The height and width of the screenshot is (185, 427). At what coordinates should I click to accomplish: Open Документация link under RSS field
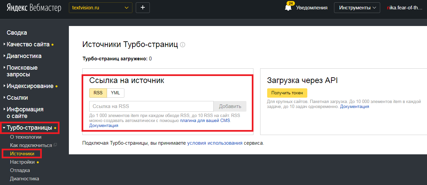click(x=104, y=126)
